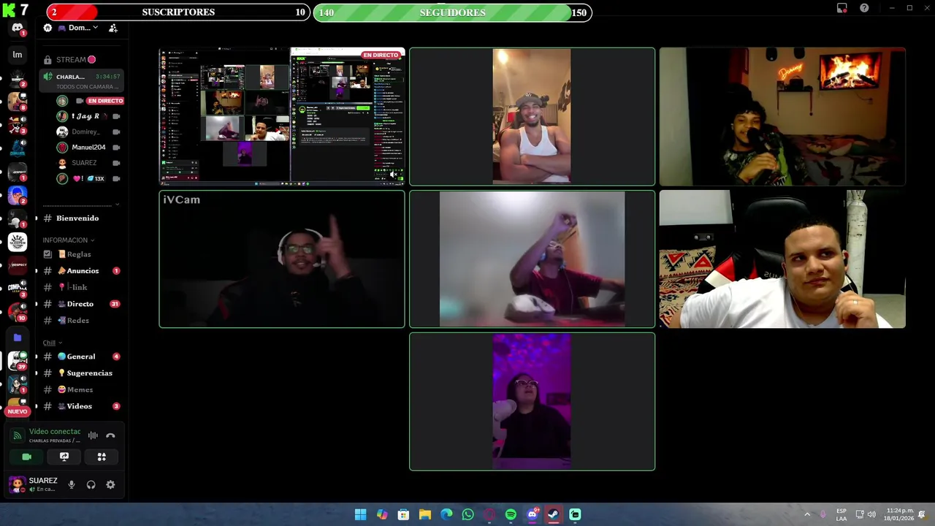Click camera icon beside Manuel204
935x526 pixels.
coord(116,147)
